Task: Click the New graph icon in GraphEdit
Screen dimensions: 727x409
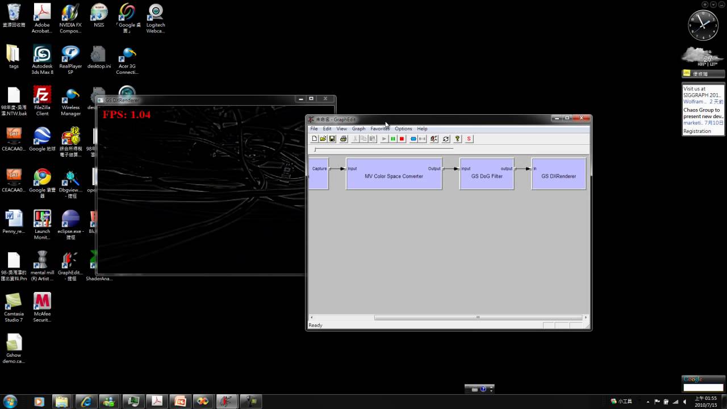Action: pos(315,139)
